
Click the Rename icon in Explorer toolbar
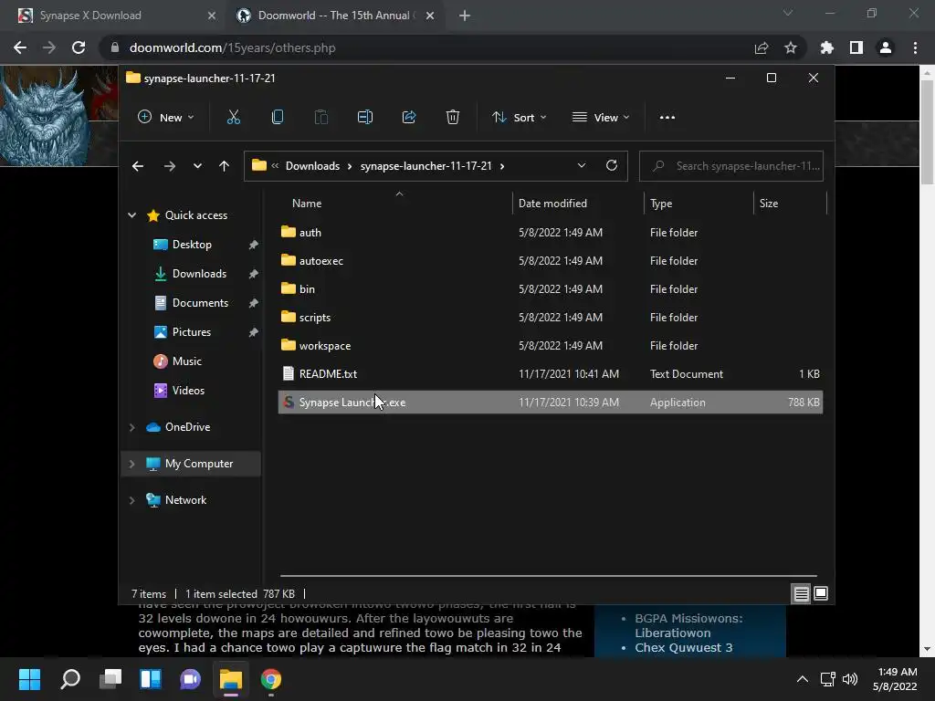click(x=365, y=118)
